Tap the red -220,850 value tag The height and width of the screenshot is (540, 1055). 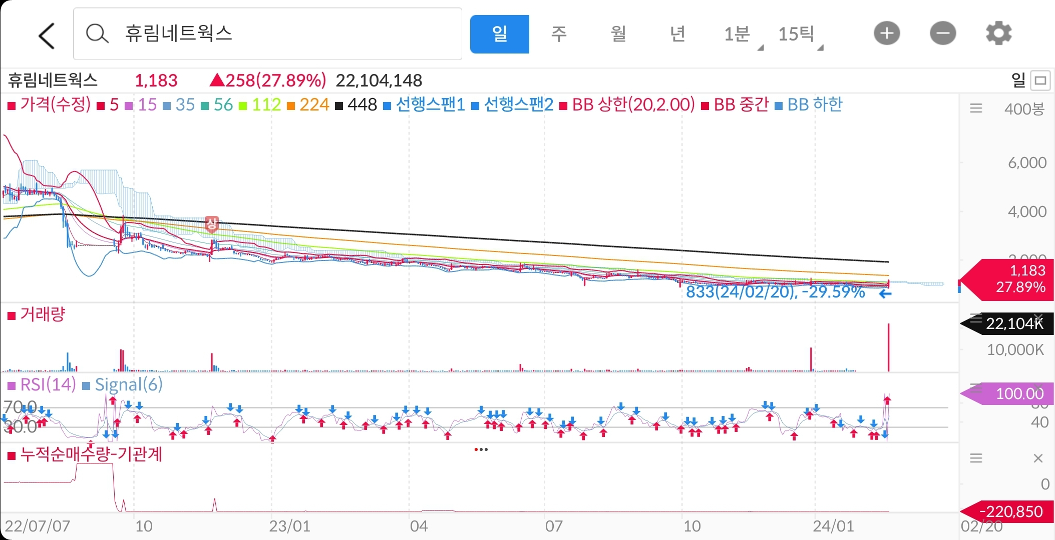(1007, 511)
